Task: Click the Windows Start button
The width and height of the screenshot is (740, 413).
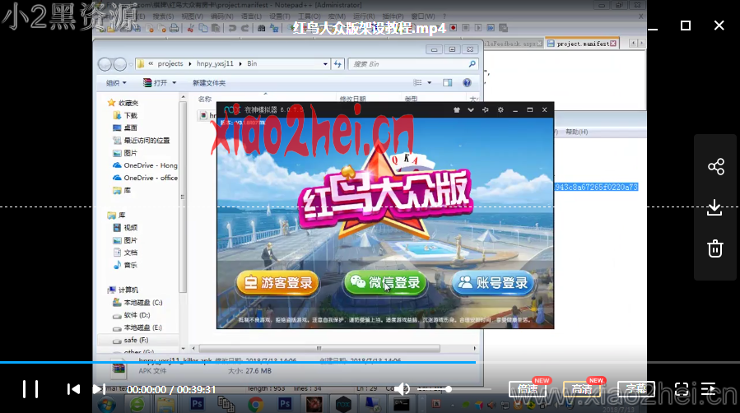Action: click(107, 405)
